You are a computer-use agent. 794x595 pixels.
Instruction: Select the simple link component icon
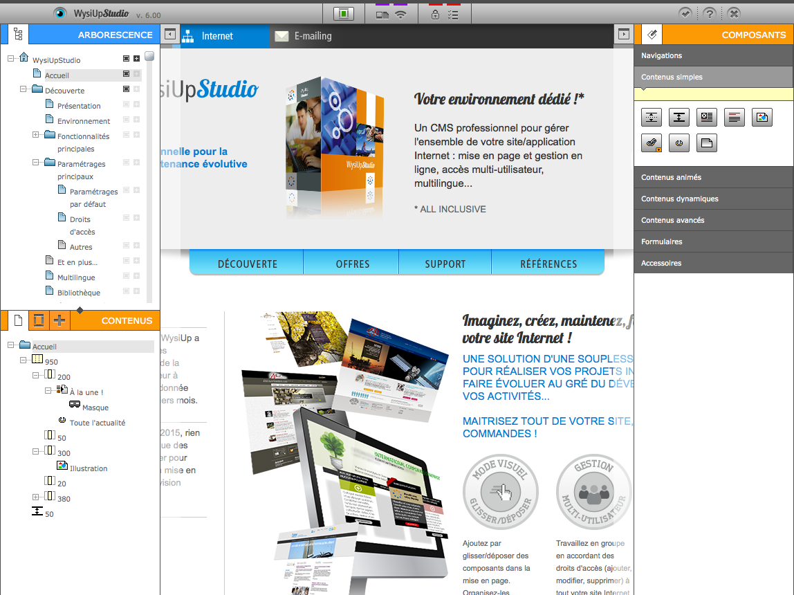(x=679, y=143)
